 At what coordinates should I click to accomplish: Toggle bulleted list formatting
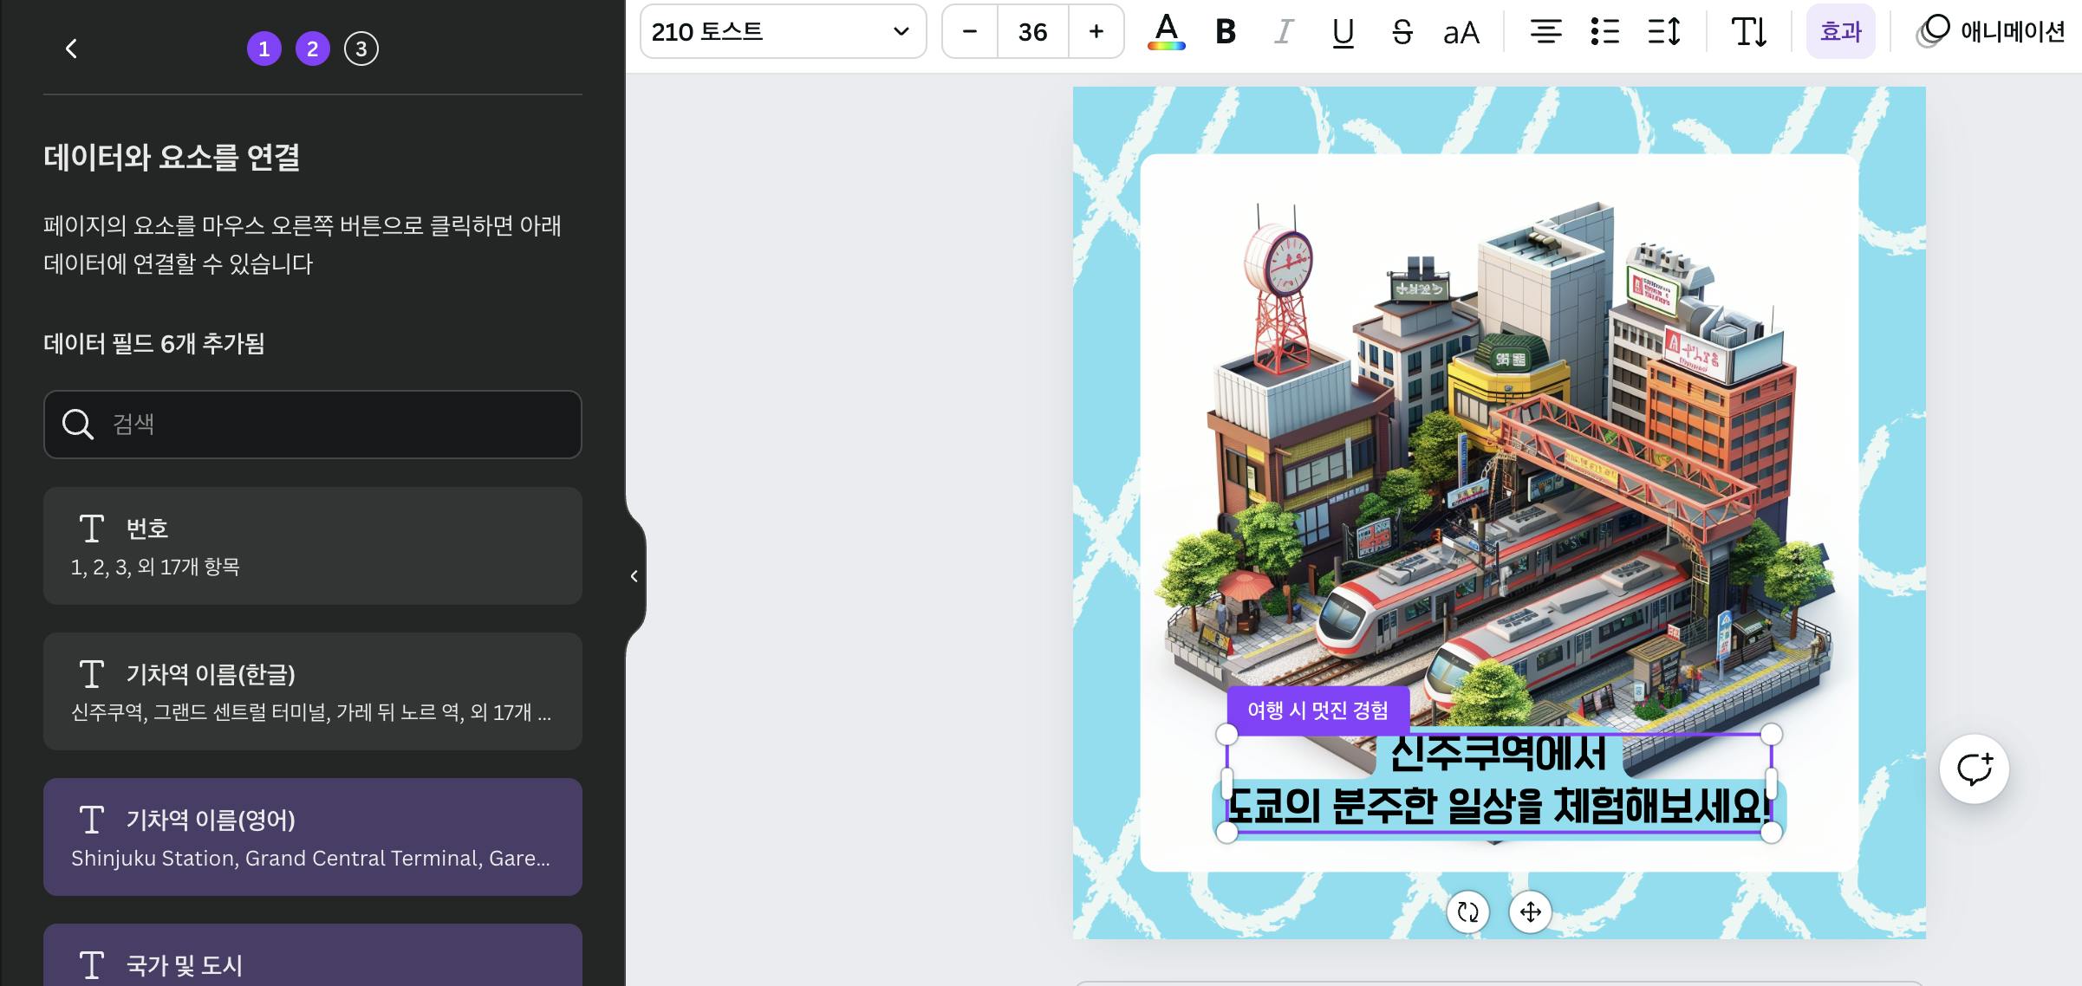1604,32
